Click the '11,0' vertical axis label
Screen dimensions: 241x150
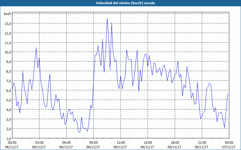coord(8,43)
